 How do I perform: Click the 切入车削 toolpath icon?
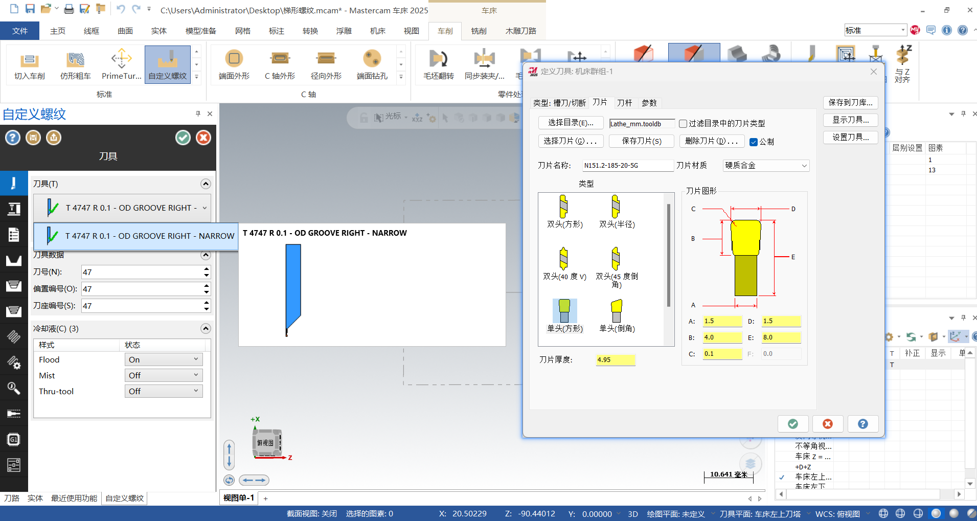point(29,65)
